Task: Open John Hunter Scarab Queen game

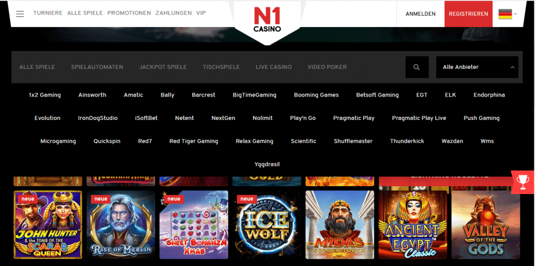Action: tap(48, 225)
